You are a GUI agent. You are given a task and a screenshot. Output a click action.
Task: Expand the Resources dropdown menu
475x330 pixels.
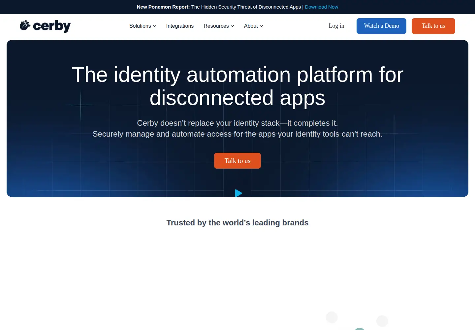coord(219,26)
